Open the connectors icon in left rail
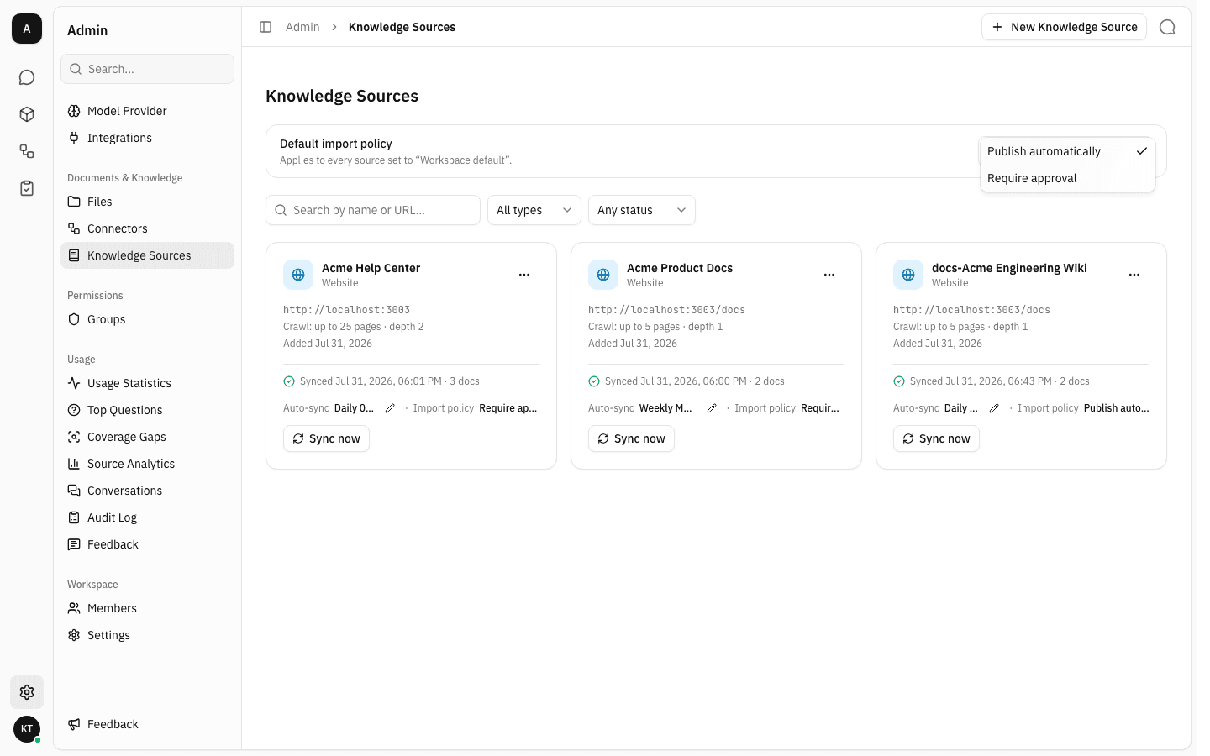This screenshot has width=1210, height=756. (27, 151)
